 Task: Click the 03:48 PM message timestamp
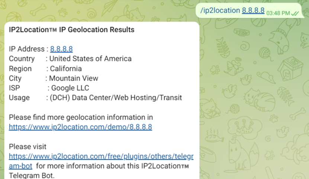click(x=278, y=13)
